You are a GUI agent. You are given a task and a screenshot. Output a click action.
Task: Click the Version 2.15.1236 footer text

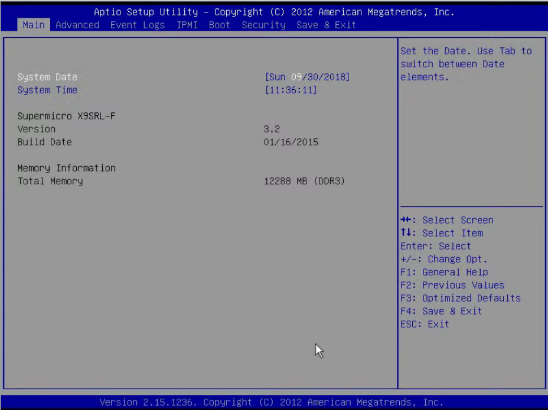(x=272, y=402)
